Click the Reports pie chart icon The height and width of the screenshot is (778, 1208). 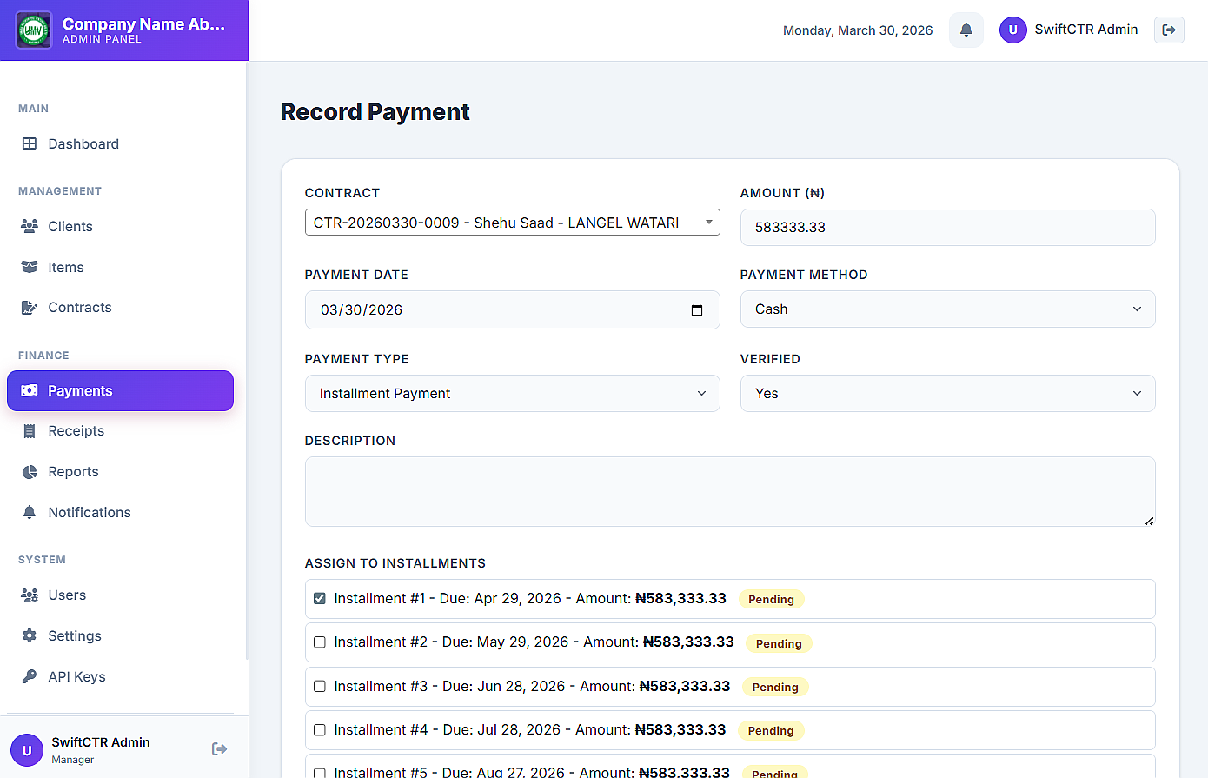click(x=30, y=471)
